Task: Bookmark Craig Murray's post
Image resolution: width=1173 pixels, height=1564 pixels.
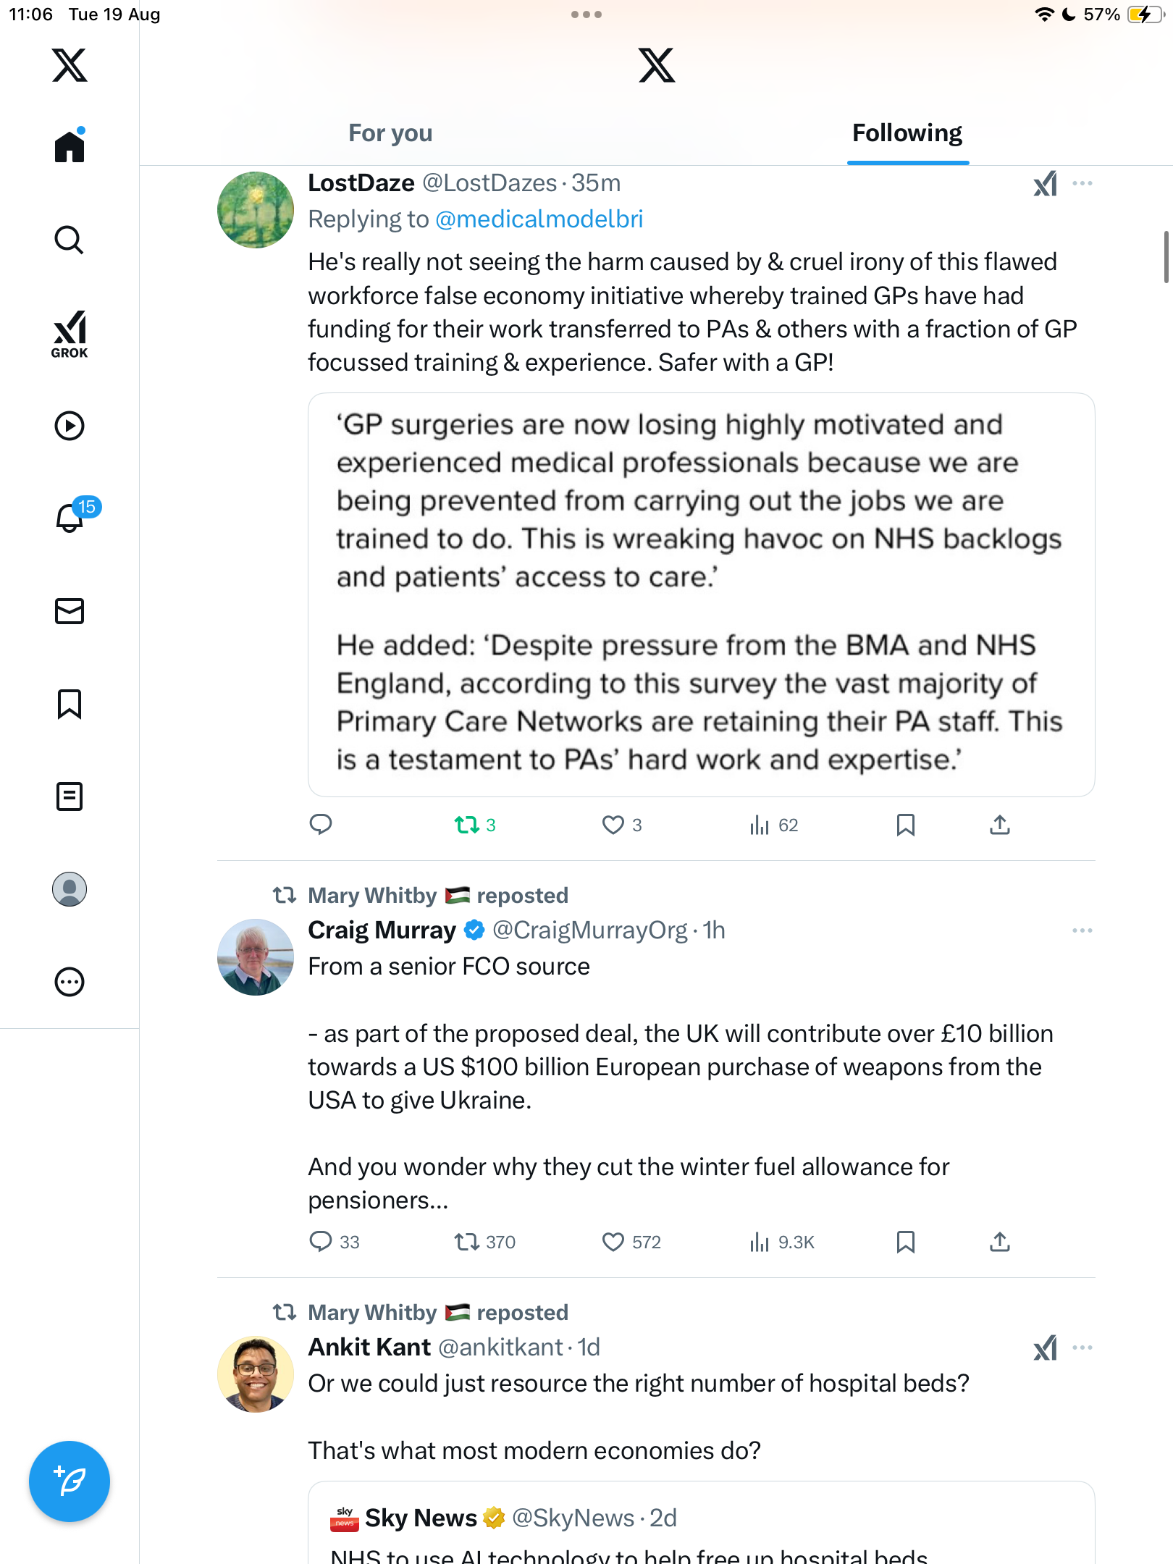Action: click(905, 1242)
